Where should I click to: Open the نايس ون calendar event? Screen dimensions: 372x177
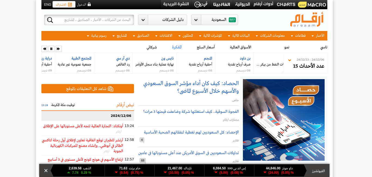pyautogui.click(x=167, y=58)
